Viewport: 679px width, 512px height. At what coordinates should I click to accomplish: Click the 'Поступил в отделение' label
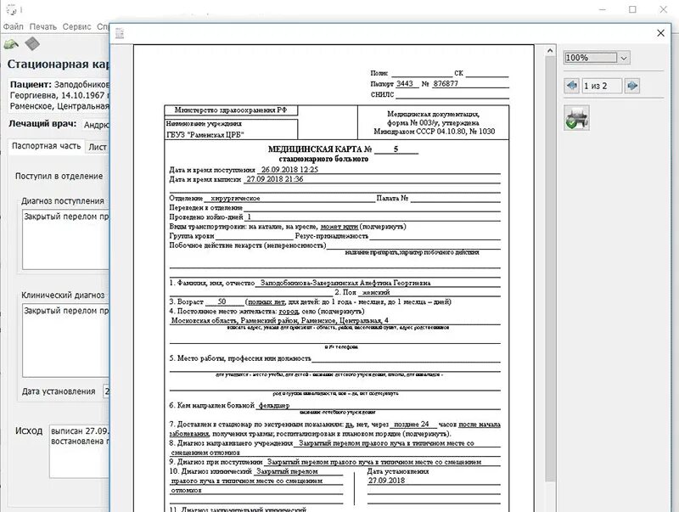(x=59, y=177)
